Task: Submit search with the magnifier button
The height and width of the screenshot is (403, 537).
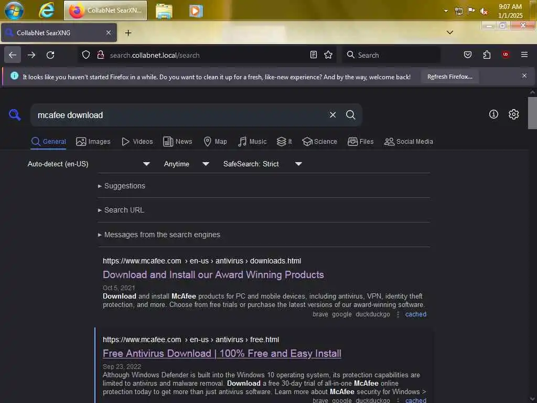Action: tap(350, 115)
